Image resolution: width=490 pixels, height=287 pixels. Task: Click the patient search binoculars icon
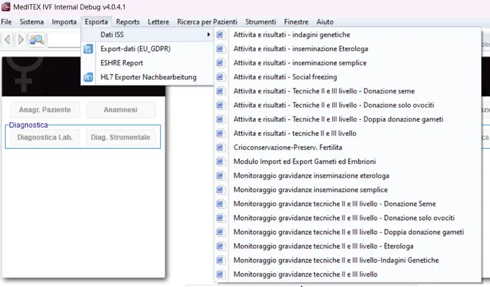(37, 40)
